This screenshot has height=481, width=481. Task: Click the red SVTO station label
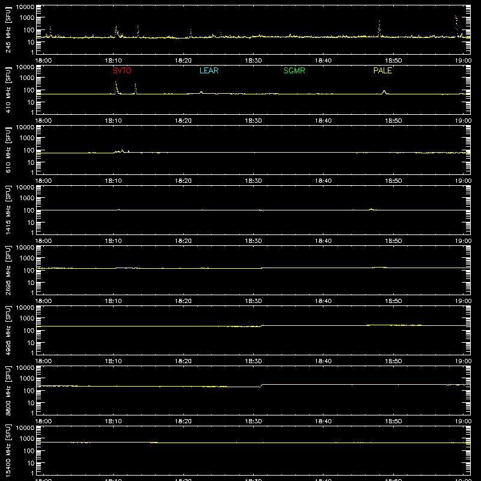click(x=122, y=70)
